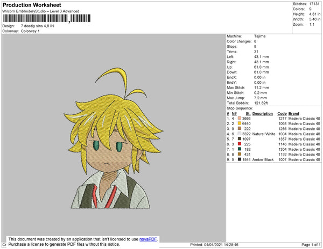The image size is (323, 249).
Task: Click the 'Description' column header
Action: 263,114
